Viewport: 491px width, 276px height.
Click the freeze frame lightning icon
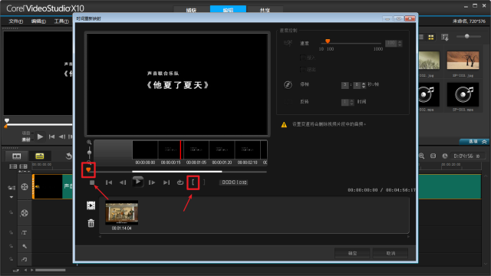[x=288, y=85]
